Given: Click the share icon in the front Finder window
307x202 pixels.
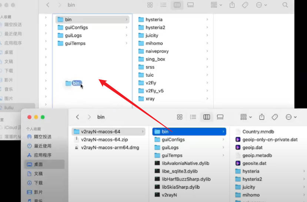Looking at the screenshot, I should 262,117.
